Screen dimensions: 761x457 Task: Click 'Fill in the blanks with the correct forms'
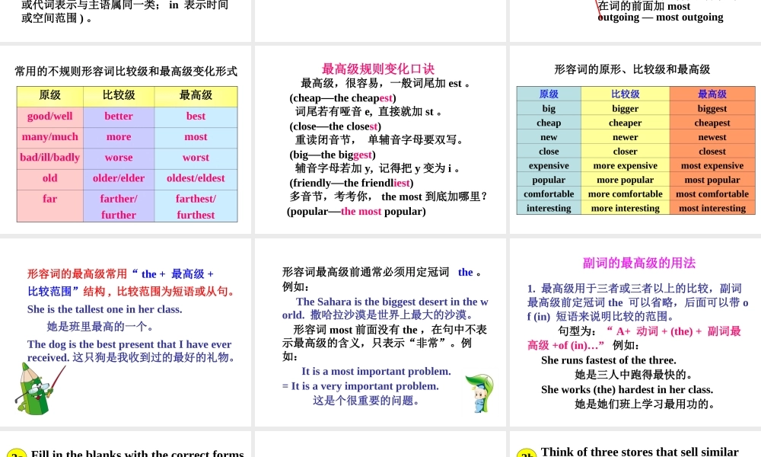click(137, 452)
